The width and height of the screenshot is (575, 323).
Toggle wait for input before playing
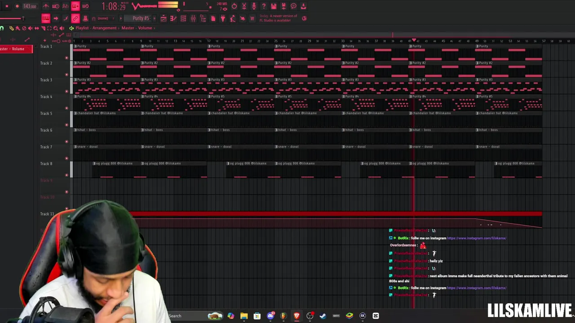click(x=56, y=6)
